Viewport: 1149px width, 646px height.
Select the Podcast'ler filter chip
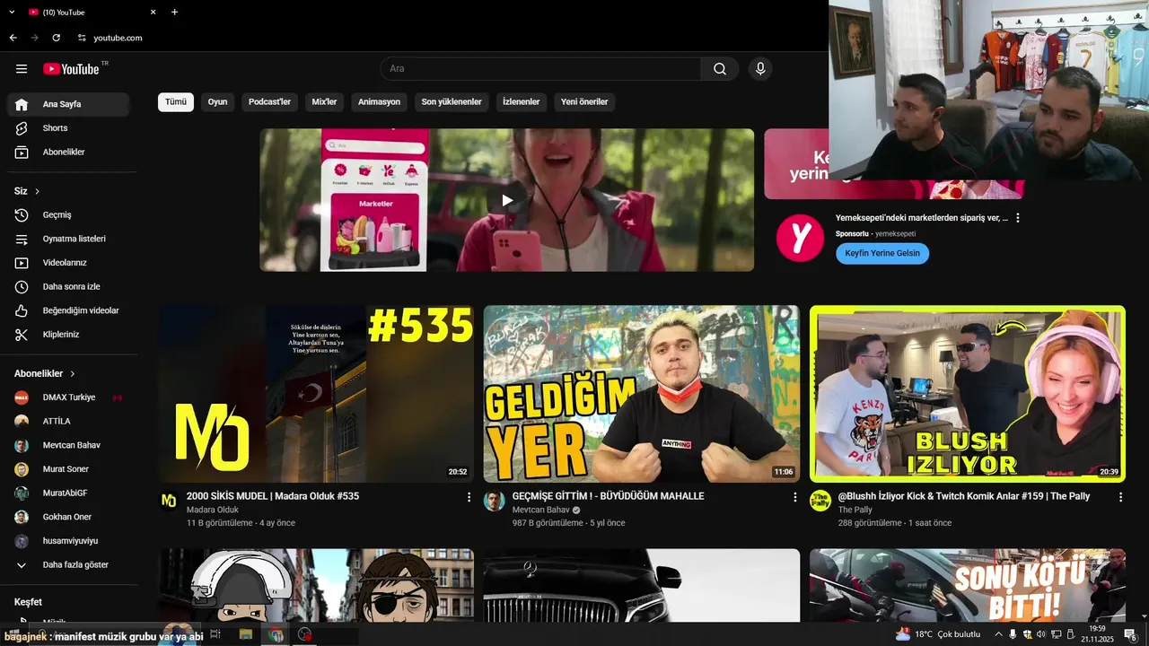coord(269,102)
